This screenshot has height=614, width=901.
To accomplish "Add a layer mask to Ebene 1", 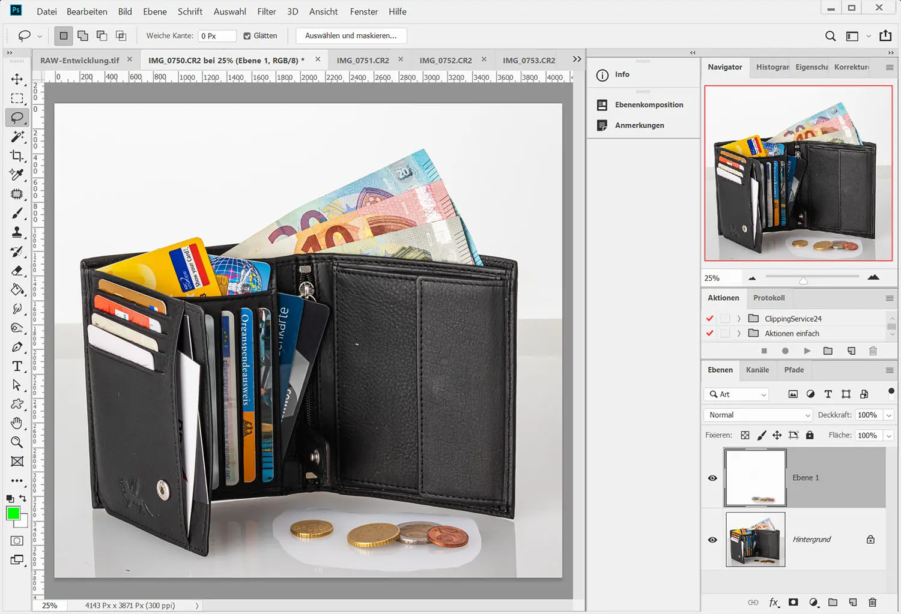I will coord(793,602).
